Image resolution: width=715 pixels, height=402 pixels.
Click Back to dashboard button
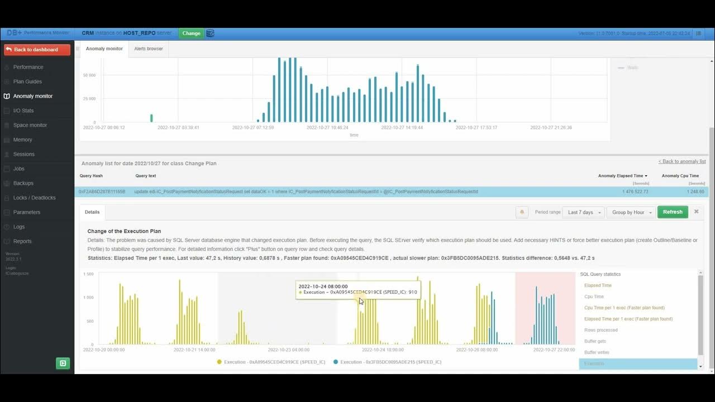37,50
